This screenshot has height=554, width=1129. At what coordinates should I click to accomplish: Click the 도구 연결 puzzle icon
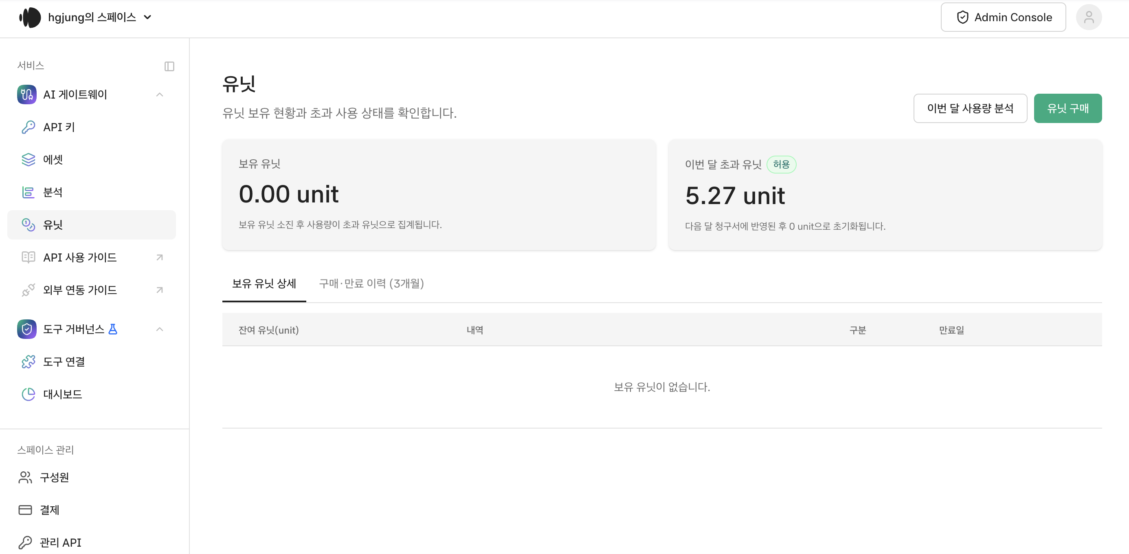(28, 362)
